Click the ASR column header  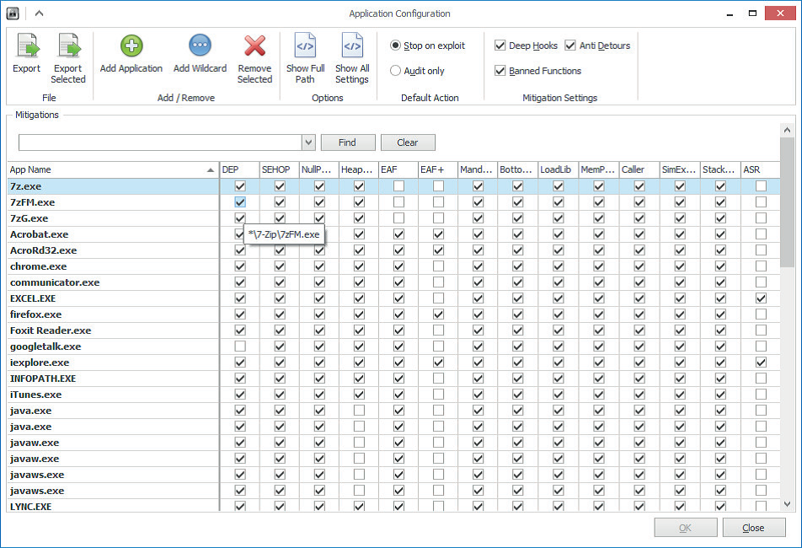point(761,169)
